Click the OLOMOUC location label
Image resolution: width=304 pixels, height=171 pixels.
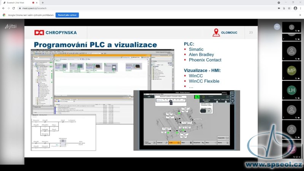point(225,33)
